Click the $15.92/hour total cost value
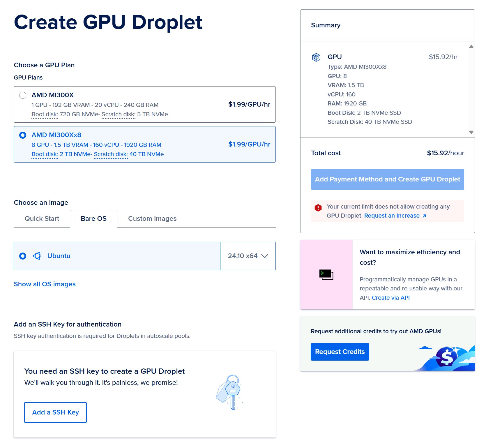Viewport: 486px width, 448px height. click(446, 153)
